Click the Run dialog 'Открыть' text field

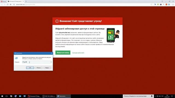click(37, 62)
